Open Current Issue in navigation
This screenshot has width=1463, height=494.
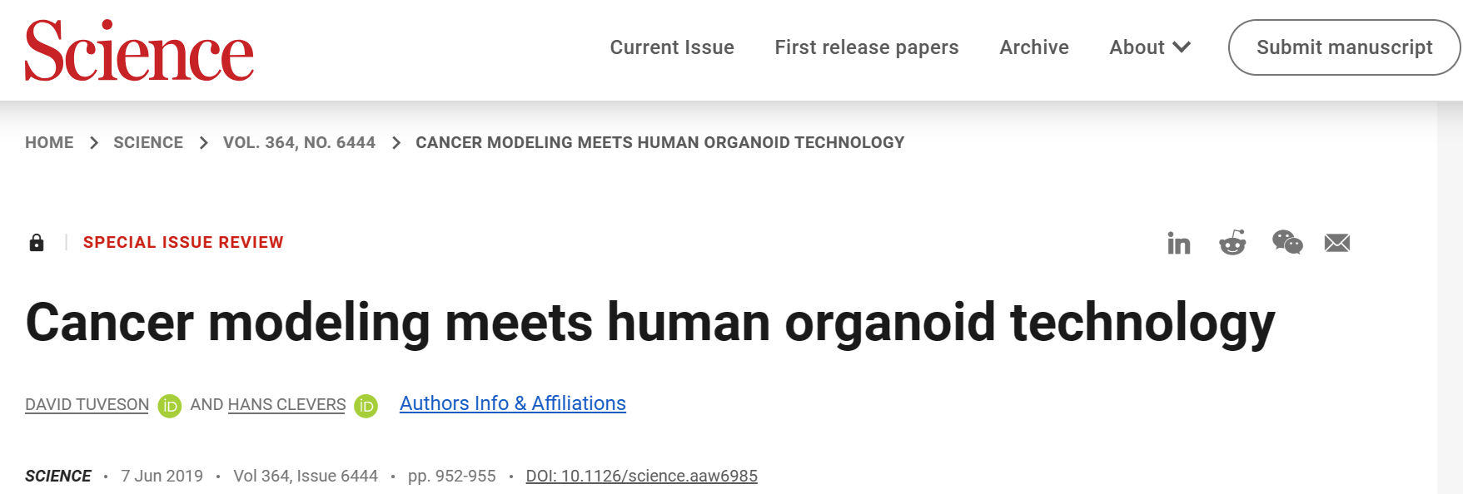coord(672,47)
